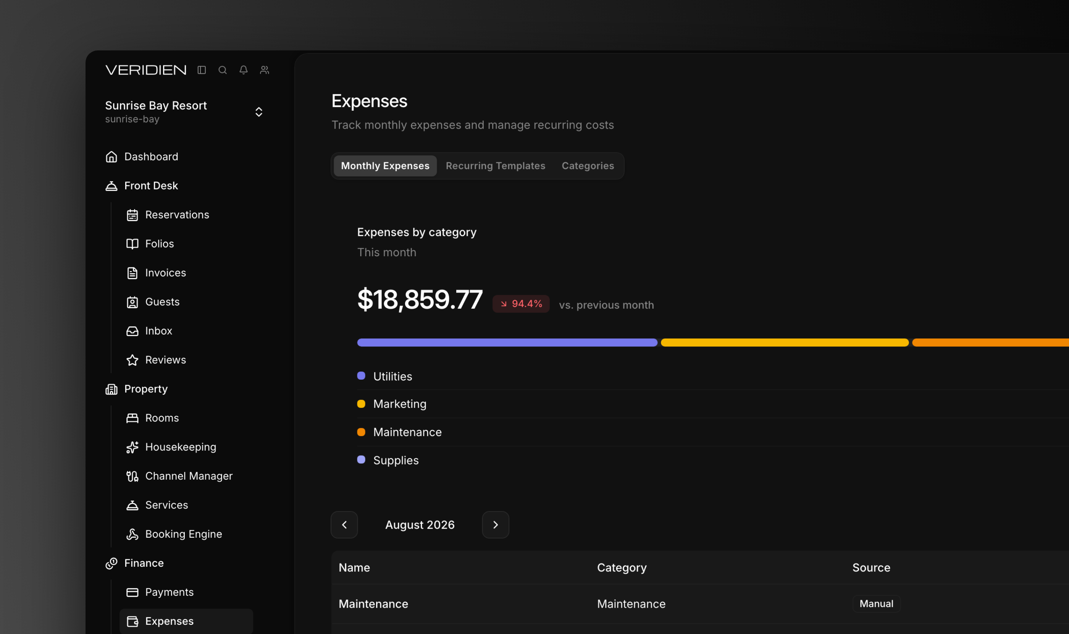The height and width of the screenshot is (634, 1069).
Task: Click the Marketing legend row text
Action: tap(400, 404)
